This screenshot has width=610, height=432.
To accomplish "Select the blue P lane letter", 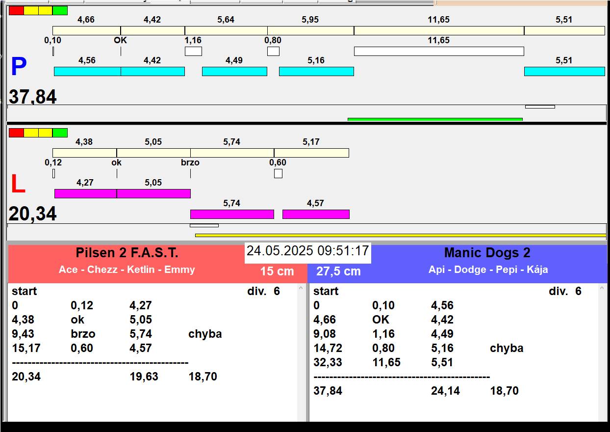I will coord(19,67).
